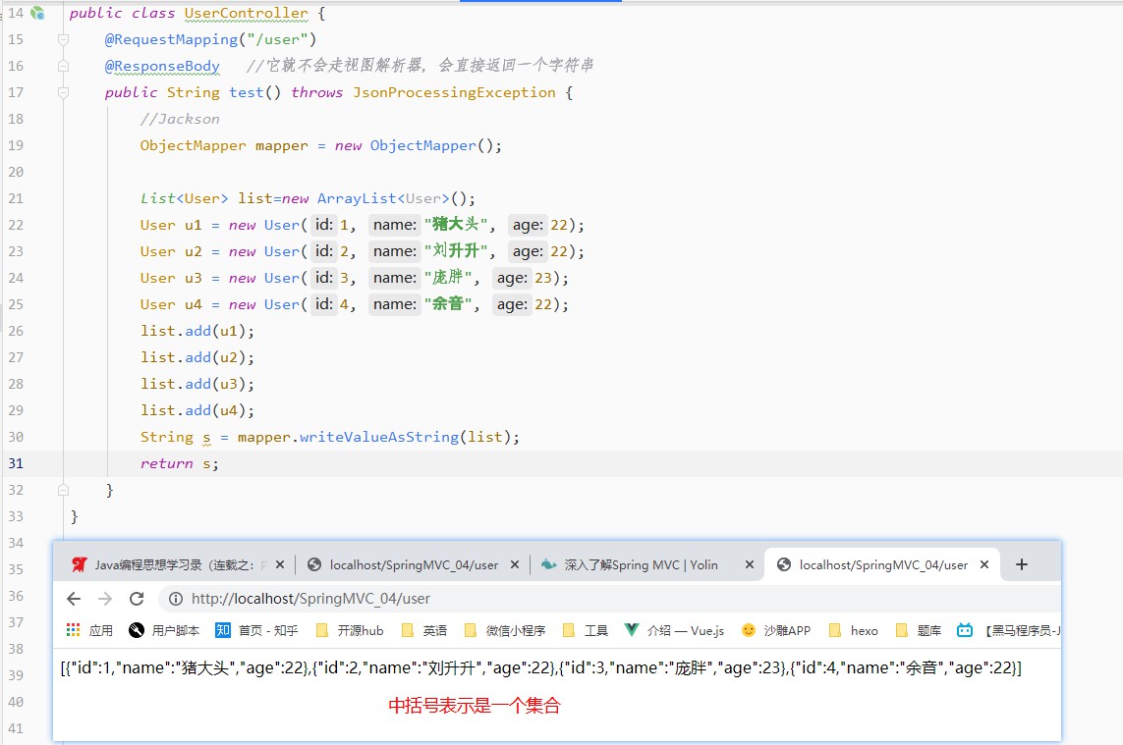Open the 介绍 — Vue.js bookmark
This screenshot has width=1123, height=745.
pos(674,630)
